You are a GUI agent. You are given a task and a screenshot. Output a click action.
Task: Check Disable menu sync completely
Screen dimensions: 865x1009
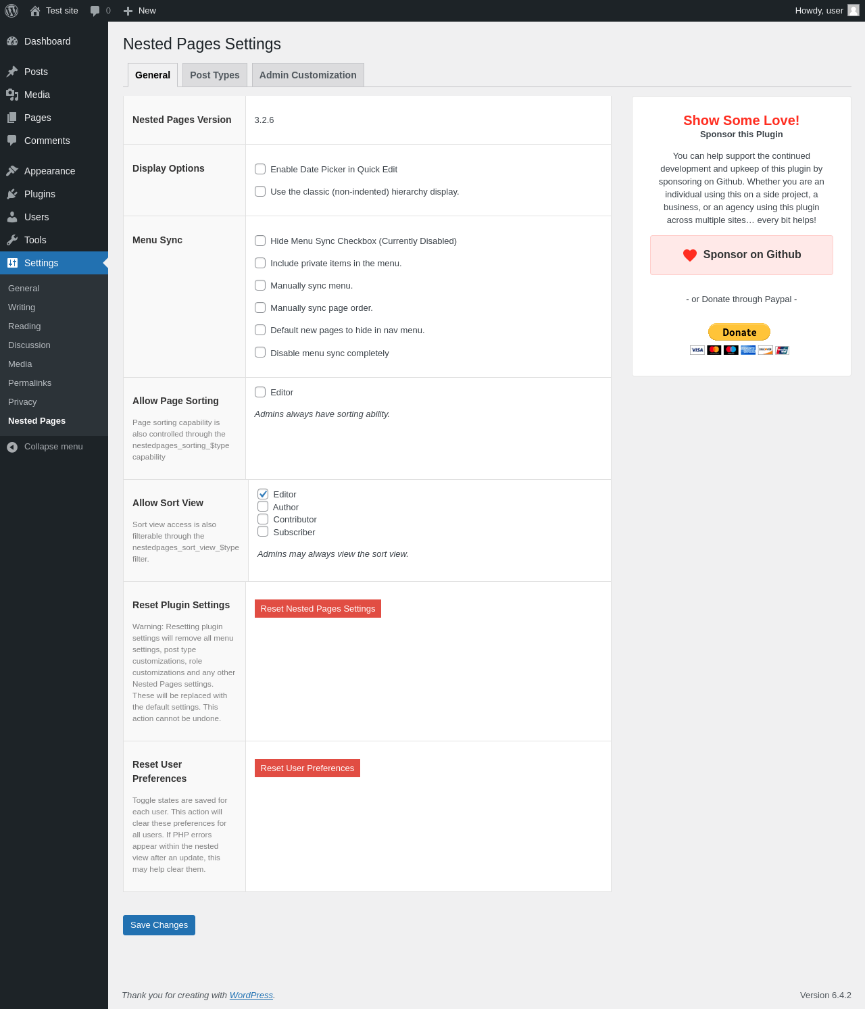coord(260,352)
